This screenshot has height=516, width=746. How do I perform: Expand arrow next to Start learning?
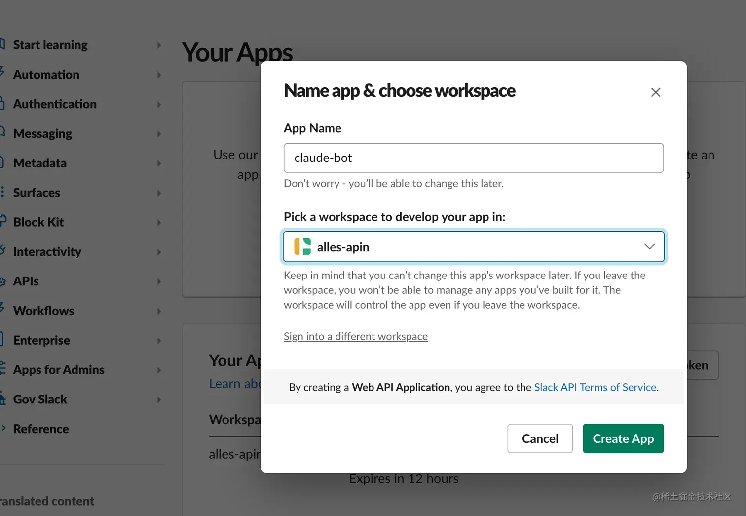(159, 45)
